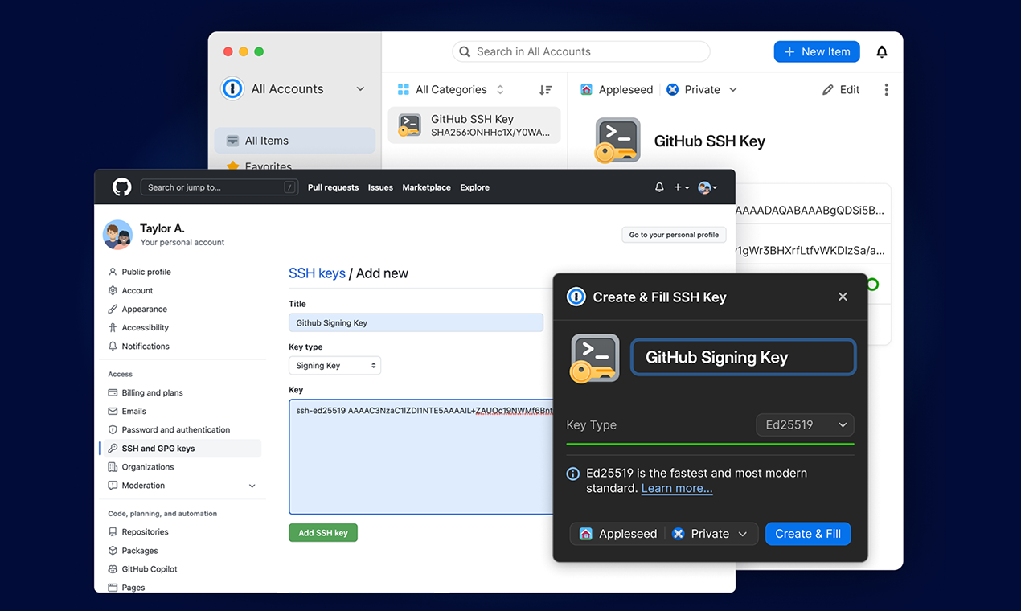The width and height of the screenshot is (1021, 611).
Task: Click Go to your personal profile button
Action: click(674, 235)
